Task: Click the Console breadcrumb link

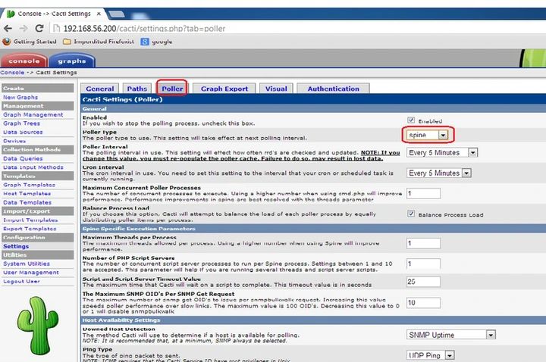Action: 12,73
